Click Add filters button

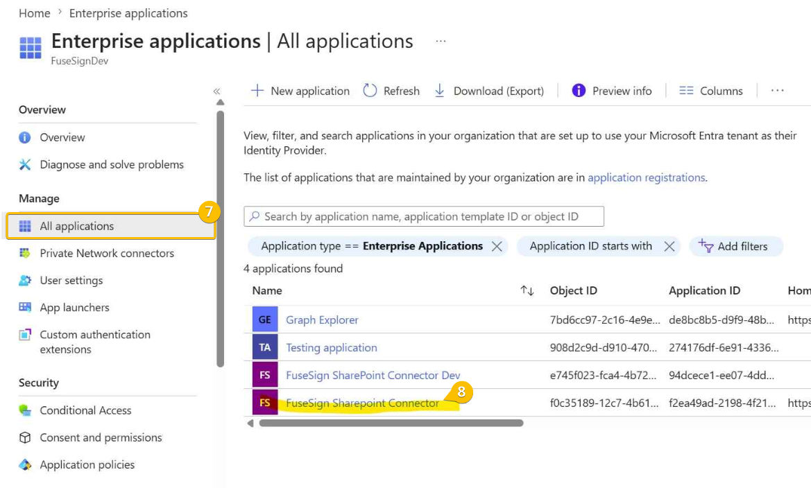(736, 246)
